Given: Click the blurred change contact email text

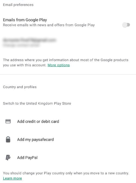Looking at the screenshot, I should 21,45.
